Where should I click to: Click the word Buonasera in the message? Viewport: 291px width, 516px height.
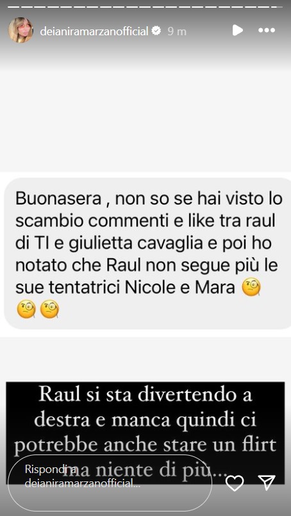58,200
